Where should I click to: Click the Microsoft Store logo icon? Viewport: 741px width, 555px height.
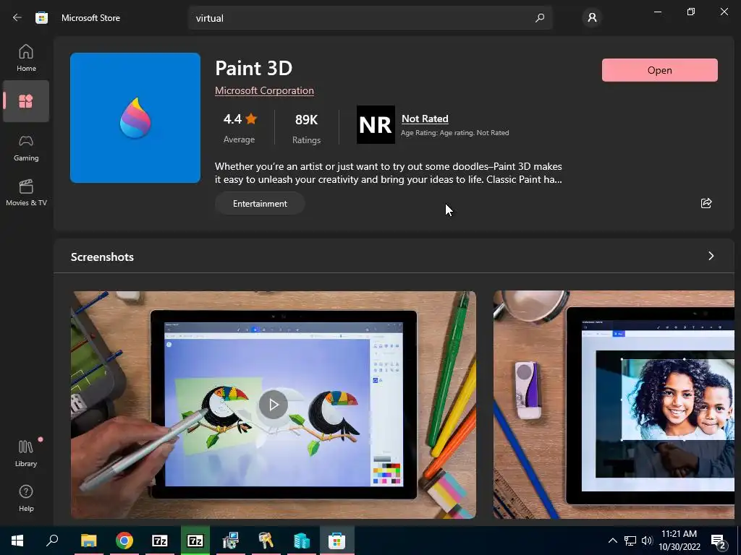click(41, 18)
